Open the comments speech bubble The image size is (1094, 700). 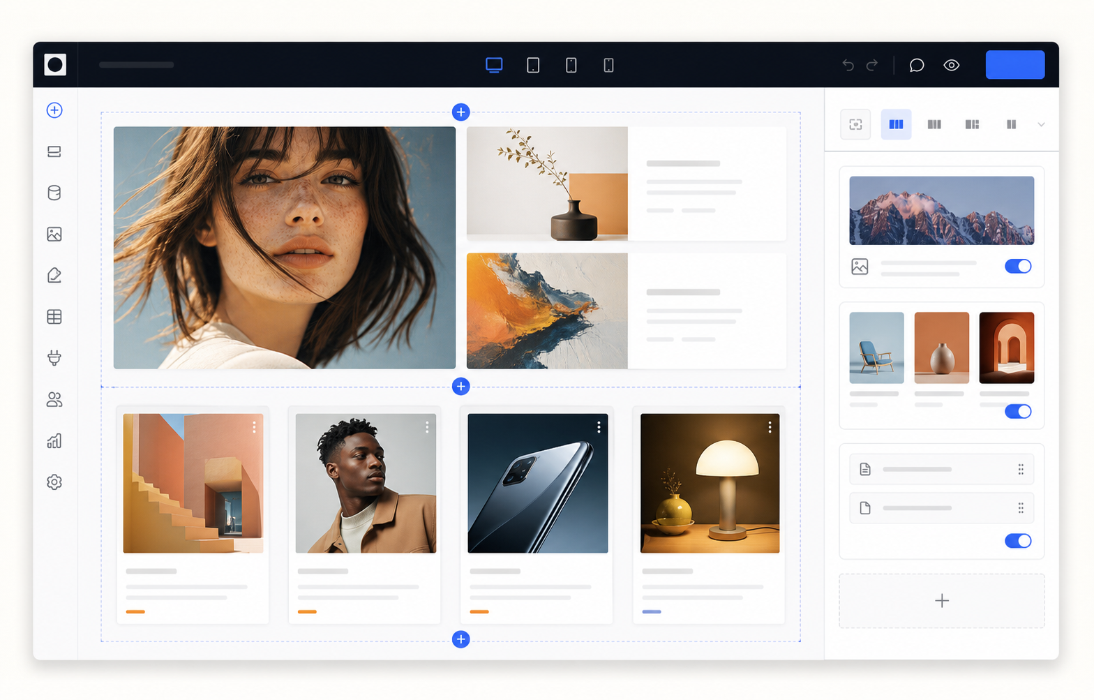(x=917, y=65)
